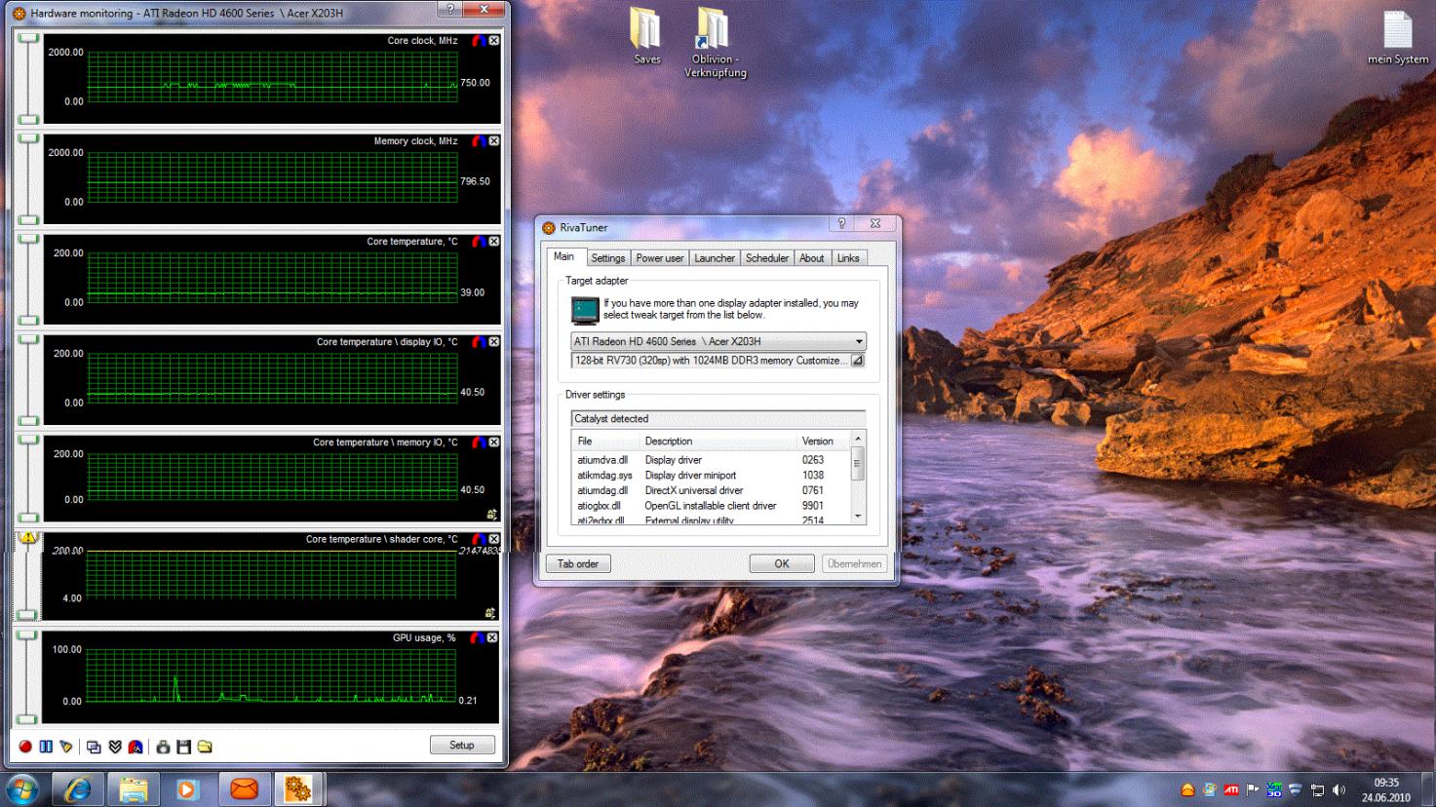Click scroll-down arrow of driver file list
1436x807 pixels.
point(858,516)
